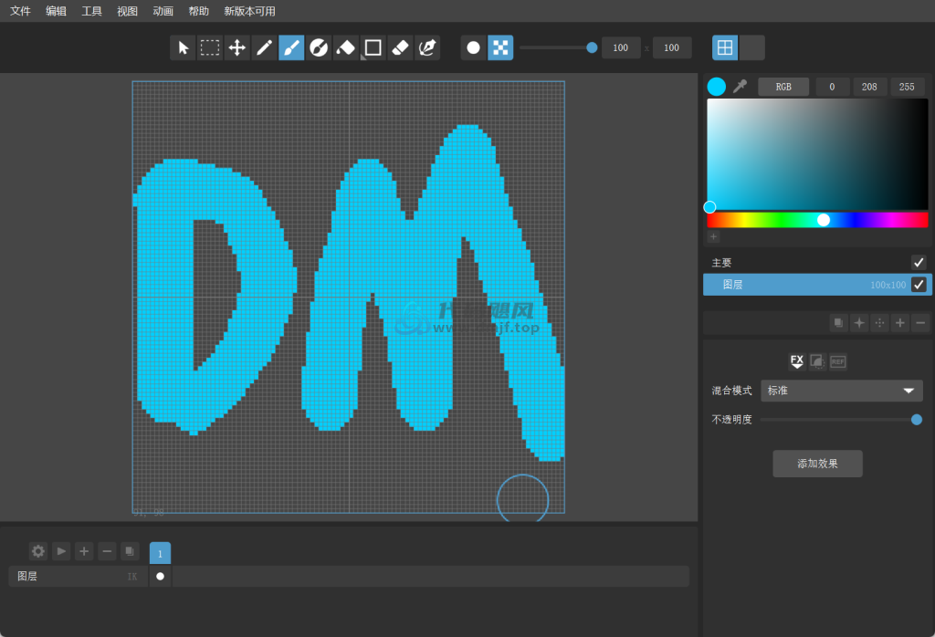Click the rainbow hue slider

click(817, 220)
